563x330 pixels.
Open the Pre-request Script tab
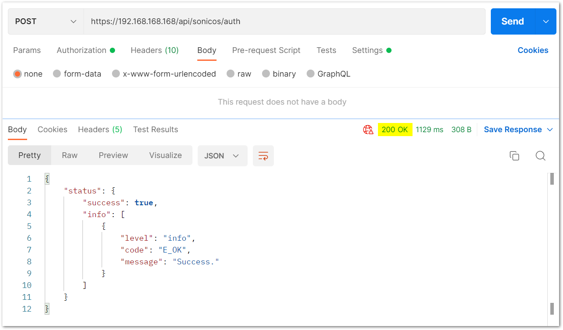[266, 50]
